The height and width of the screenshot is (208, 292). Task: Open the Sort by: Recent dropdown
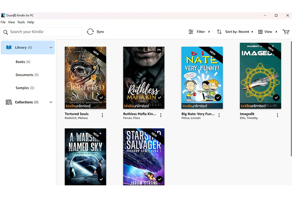click(239, 32)
